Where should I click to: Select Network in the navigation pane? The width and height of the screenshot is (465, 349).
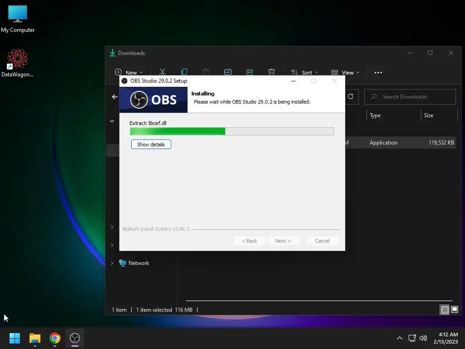[139, 263]
